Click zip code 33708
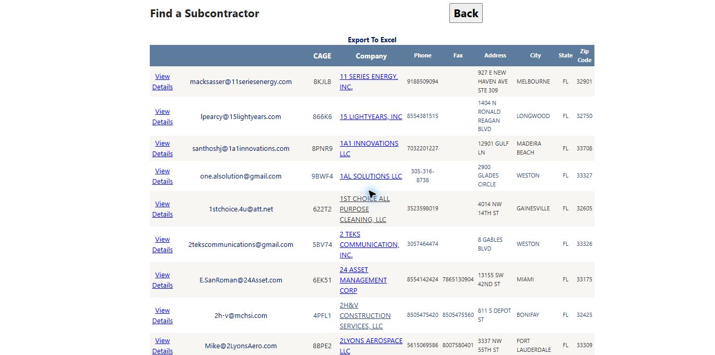Viewport: 715px width, 355px height. coord(585,149)
